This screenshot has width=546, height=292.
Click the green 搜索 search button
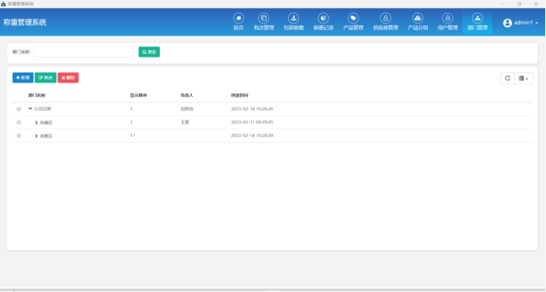click(x=149, y=52)
